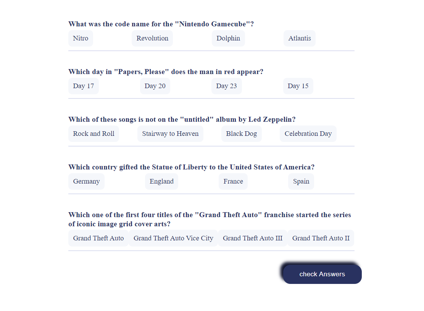Select "Germany" as the gifting country
The image size is (424, 311).
[x=86, y=181]
